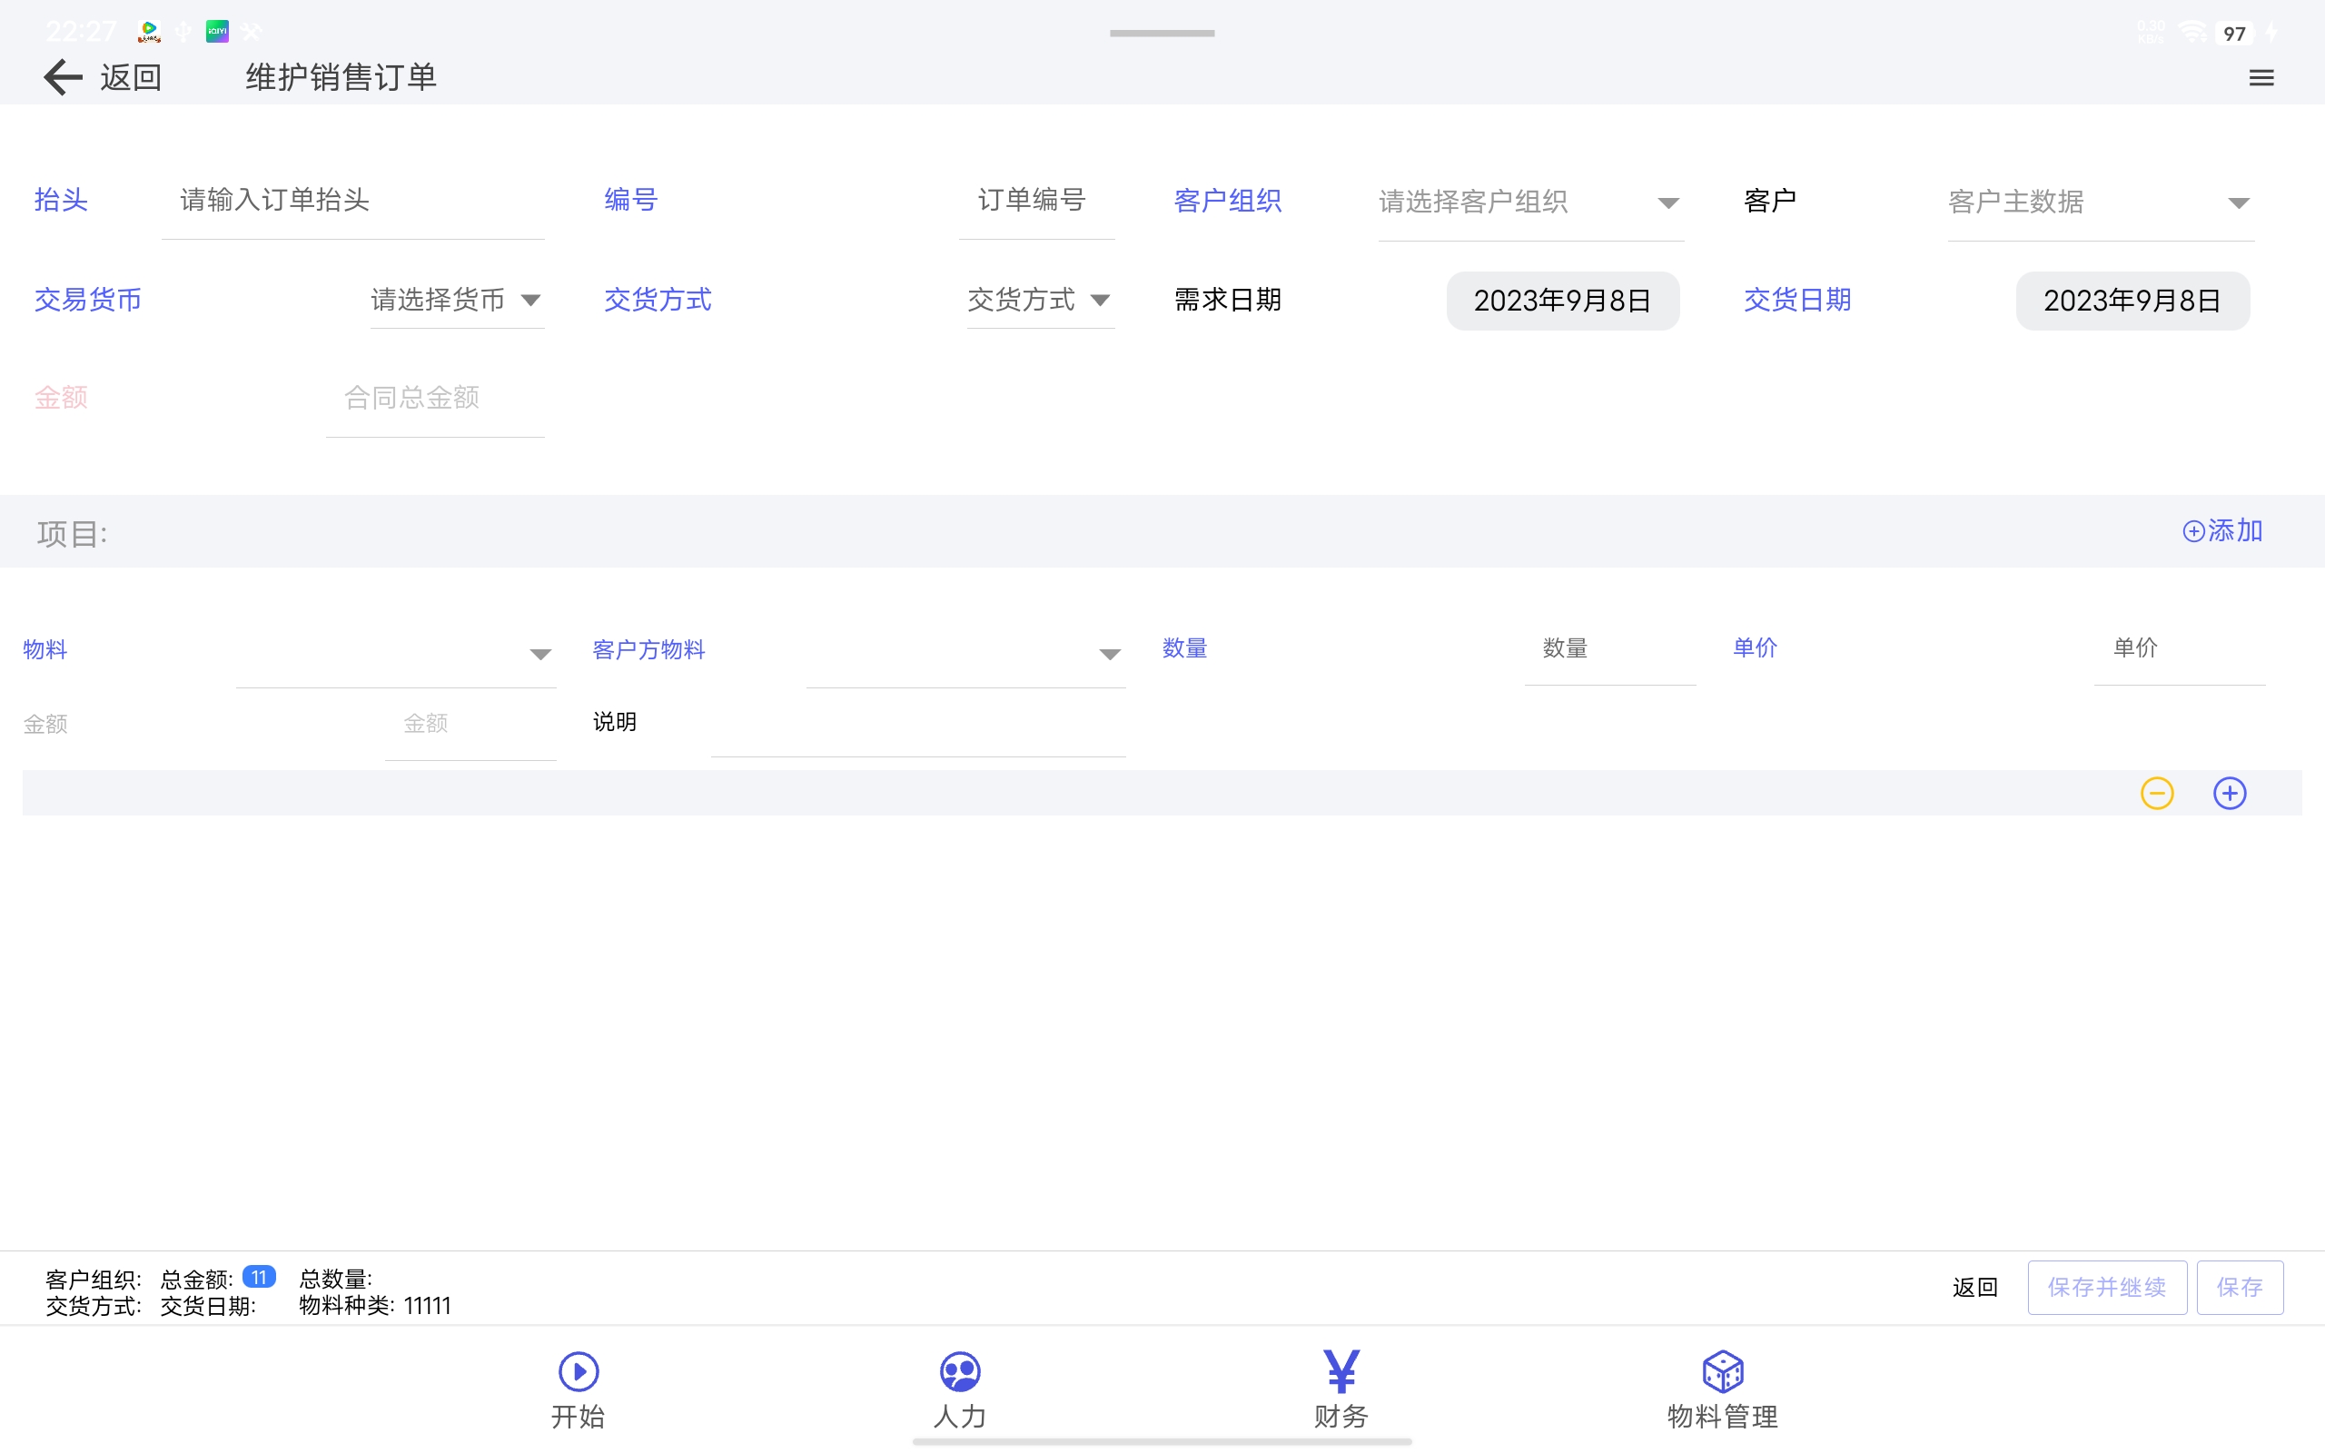Click the yellow minus remove-item icon
This screenshot has height=1453, width=2325.
2157,793
